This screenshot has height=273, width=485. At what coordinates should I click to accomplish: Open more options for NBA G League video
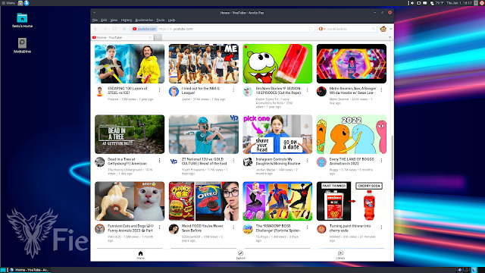point(233,89)
